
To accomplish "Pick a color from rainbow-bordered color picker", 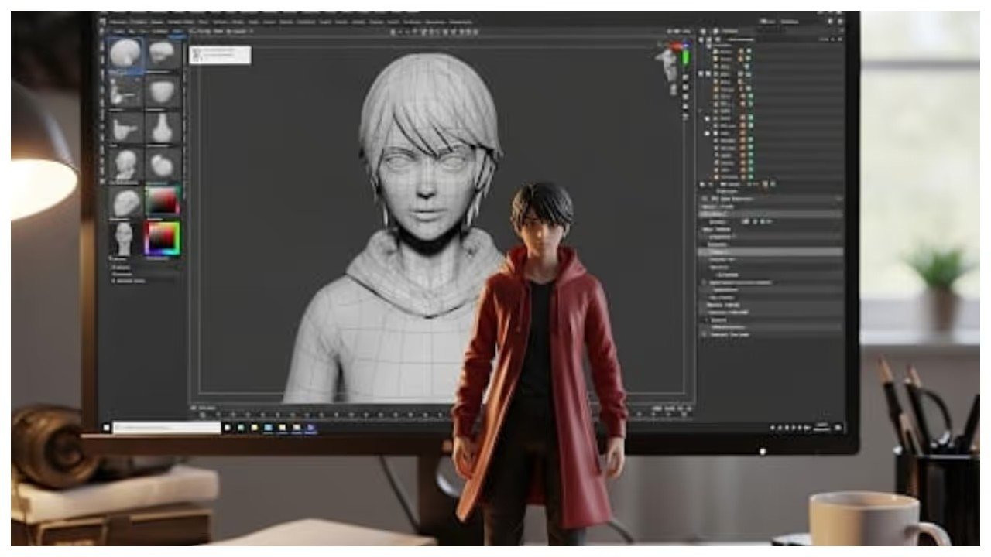I will click(162, 238).
